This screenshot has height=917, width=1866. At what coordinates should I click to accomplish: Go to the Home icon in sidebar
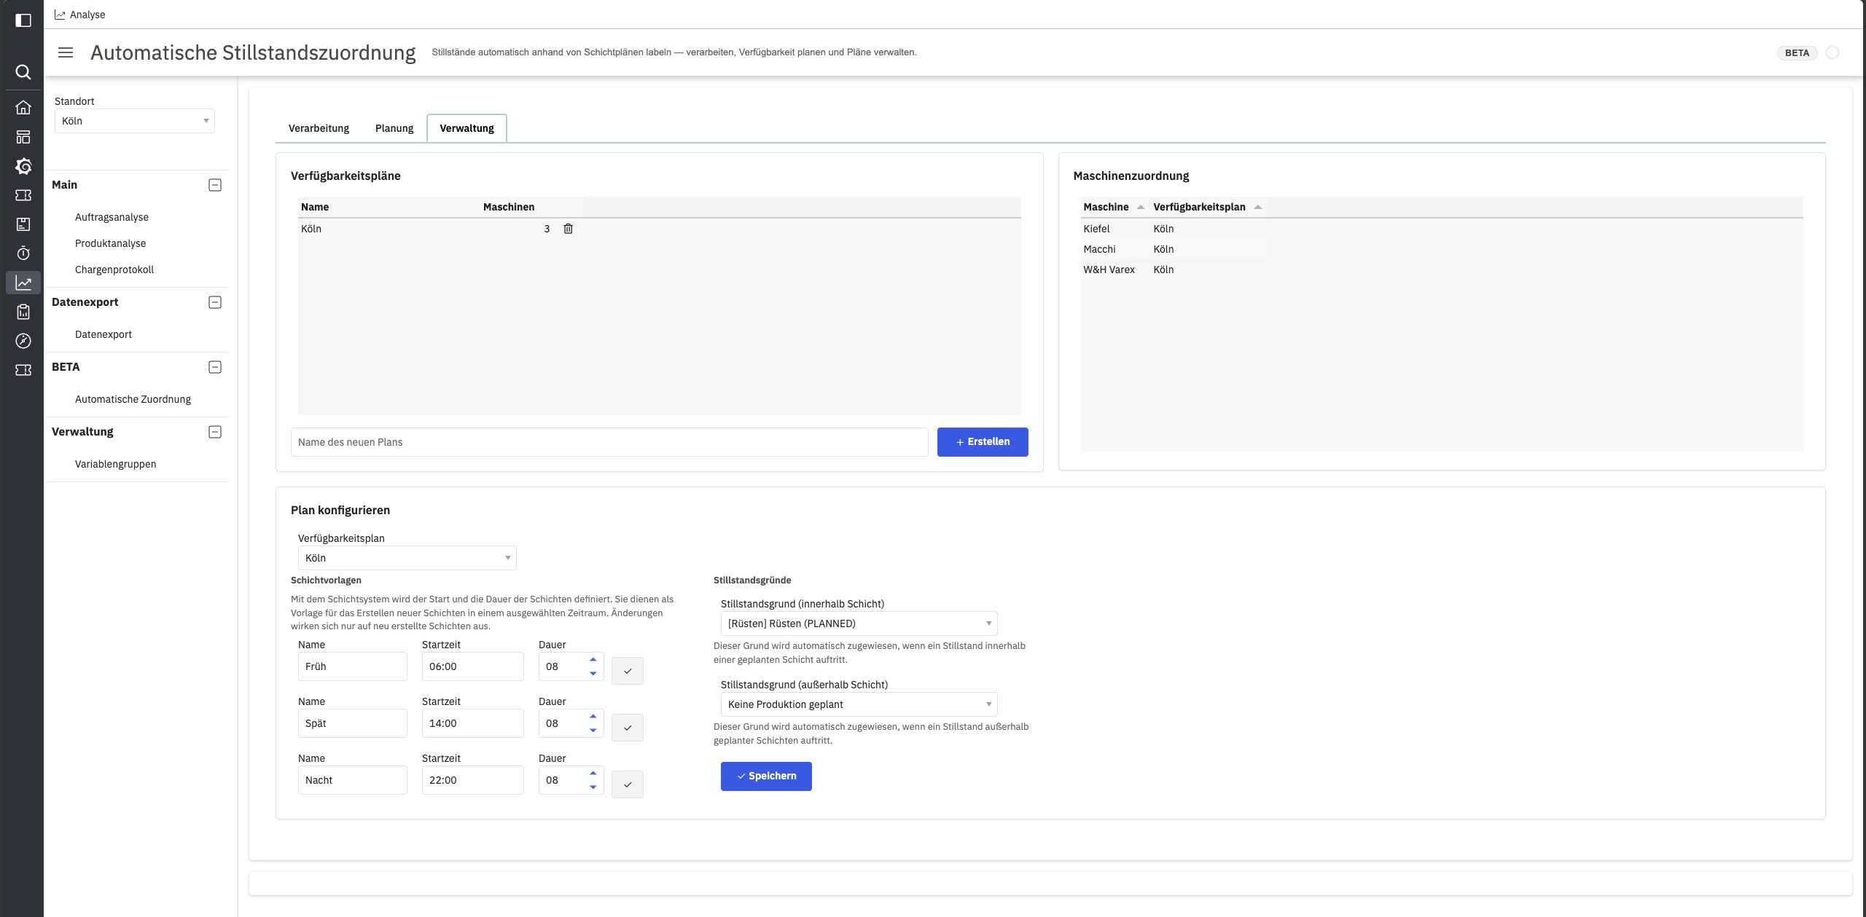point(23,108)
